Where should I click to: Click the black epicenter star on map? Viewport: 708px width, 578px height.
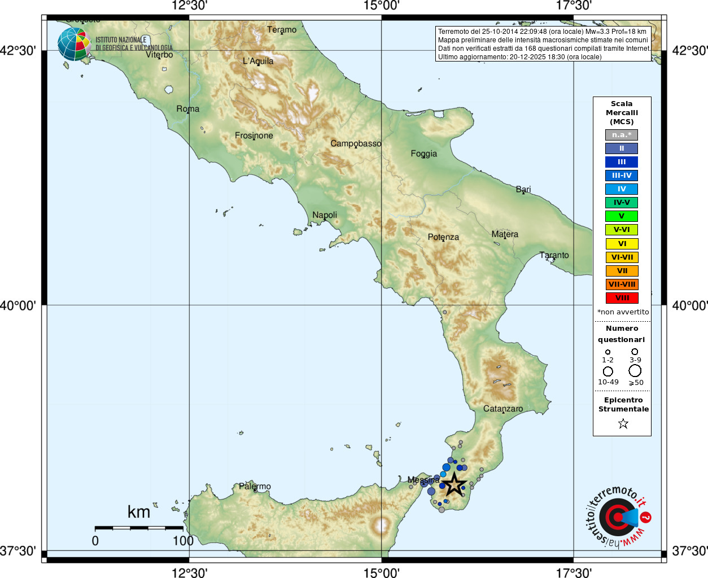454,484
